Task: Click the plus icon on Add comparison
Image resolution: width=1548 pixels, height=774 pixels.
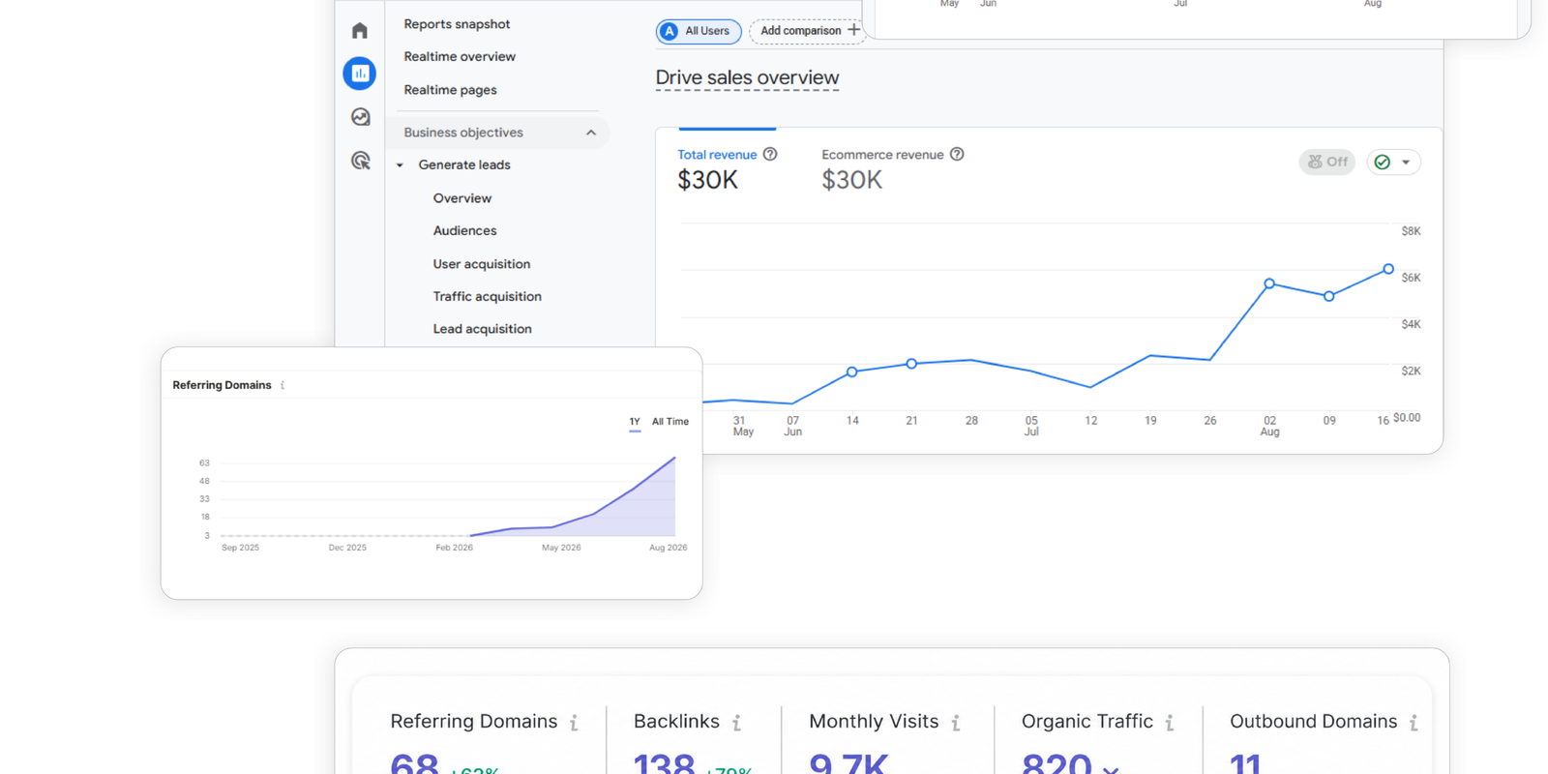Action: pyautogui.click(x=853, y=30)
